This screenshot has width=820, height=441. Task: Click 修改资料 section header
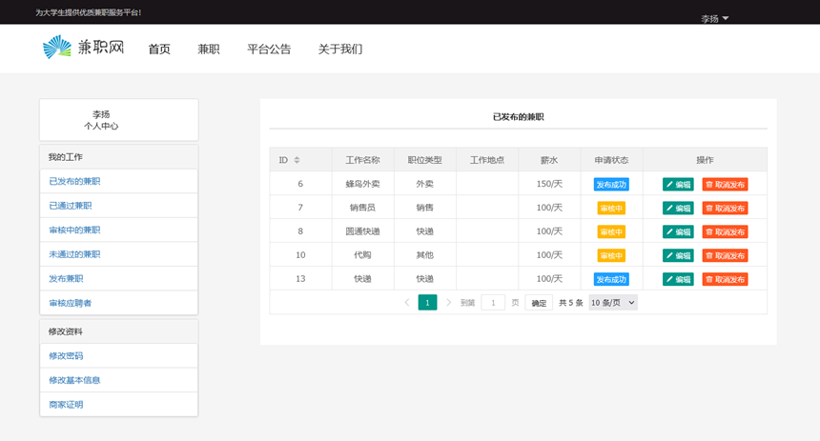pos(119,331)
